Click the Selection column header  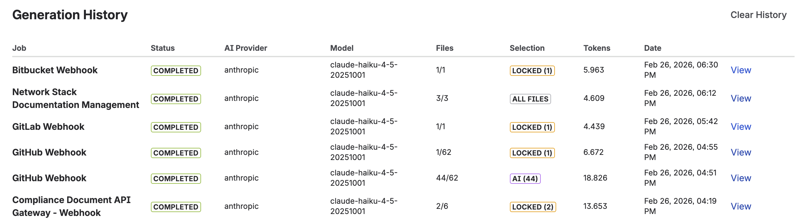pos(527,48)
